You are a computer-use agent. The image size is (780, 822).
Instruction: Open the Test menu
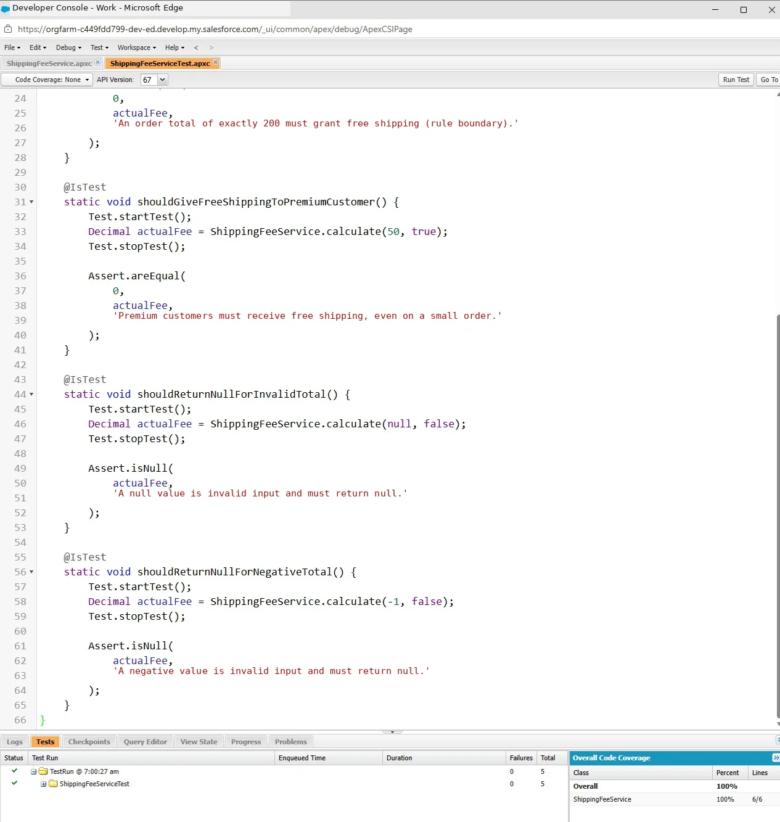(99, 47)
